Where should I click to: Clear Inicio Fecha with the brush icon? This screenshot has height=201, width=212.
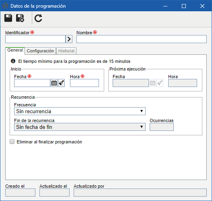[x=62, y=83]
